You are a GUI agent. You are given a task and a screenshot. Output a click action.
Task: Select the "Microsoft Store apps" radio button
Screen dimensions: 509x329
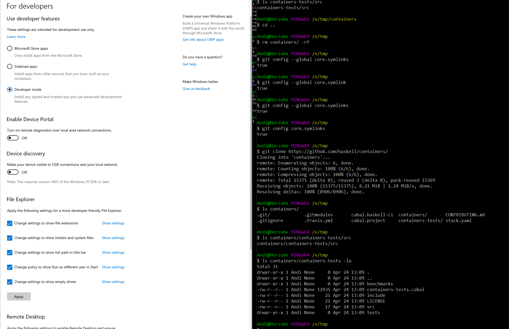coord(10,48)
